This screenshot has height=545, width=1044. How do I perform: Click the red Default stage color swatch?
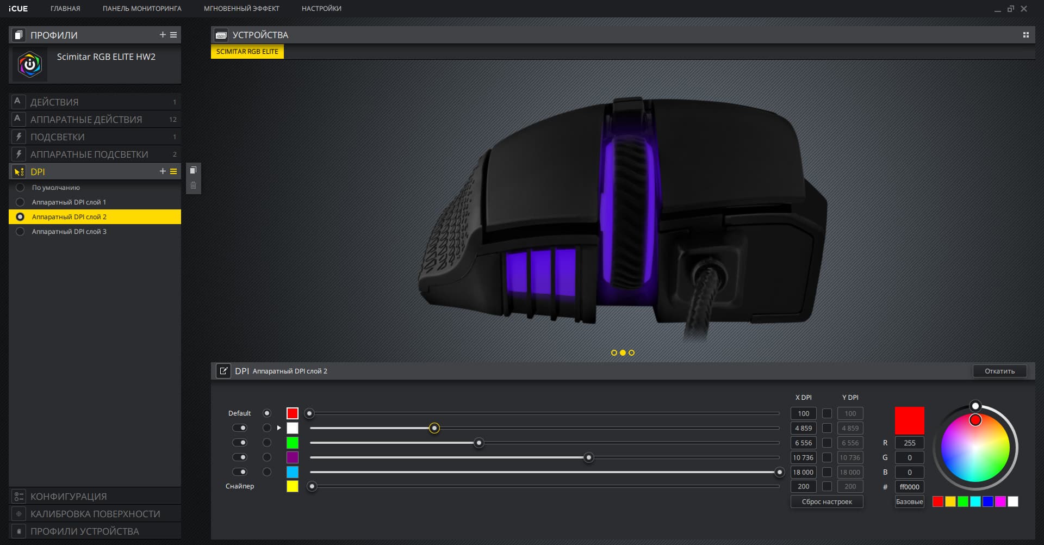coord(293,413)
